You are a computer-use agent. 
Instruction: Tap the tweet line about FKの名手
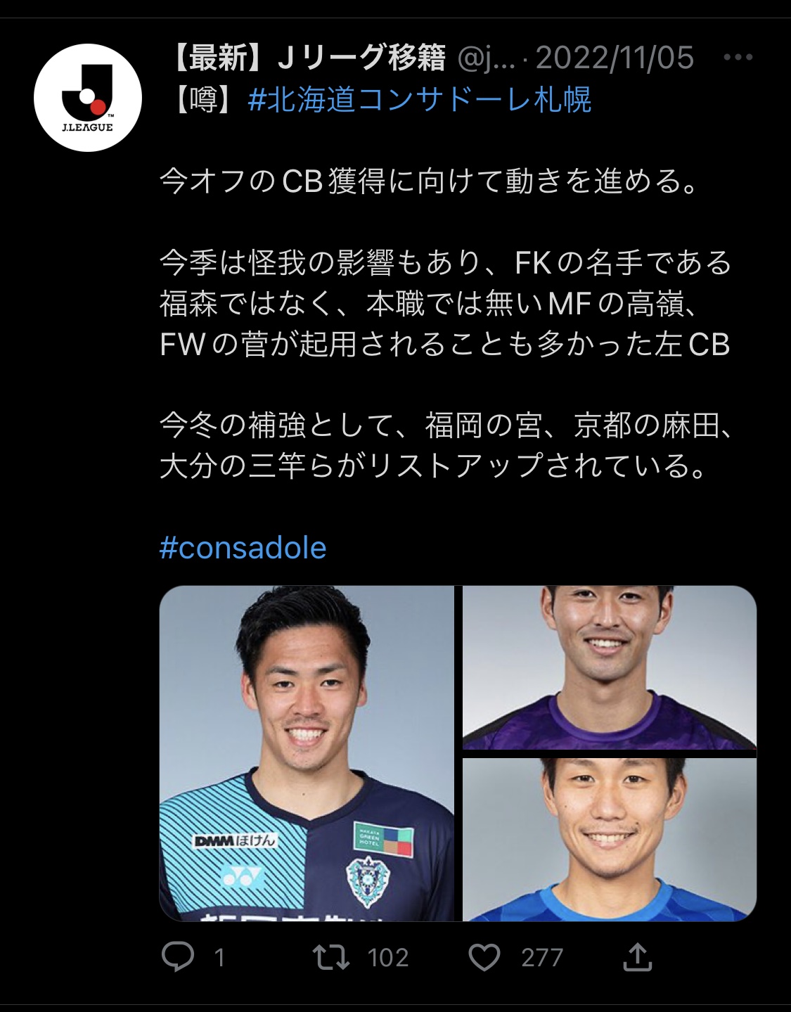click(x=446, y=263)
